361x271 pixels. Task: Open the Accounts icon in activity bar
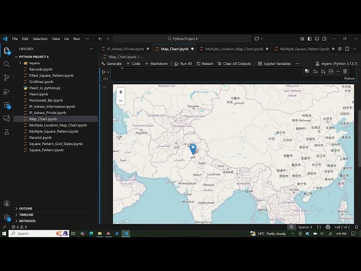tap(7, 203)
